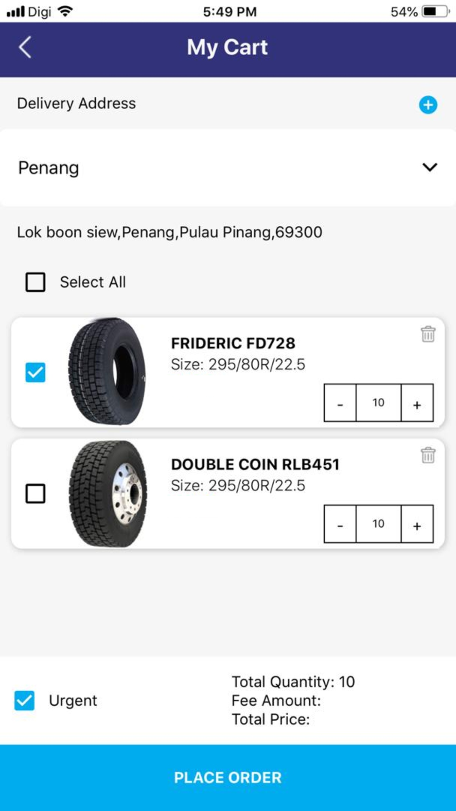Open FRIDERIC FD728 tyre thumbnail
This screenshot has height=811, width=456.
(x=108, y=371)
